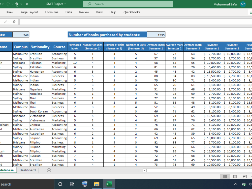Viewport: 252px width, 189px height.
Task: Open the Formulas ribbon tab
Action: coord(52,12)
